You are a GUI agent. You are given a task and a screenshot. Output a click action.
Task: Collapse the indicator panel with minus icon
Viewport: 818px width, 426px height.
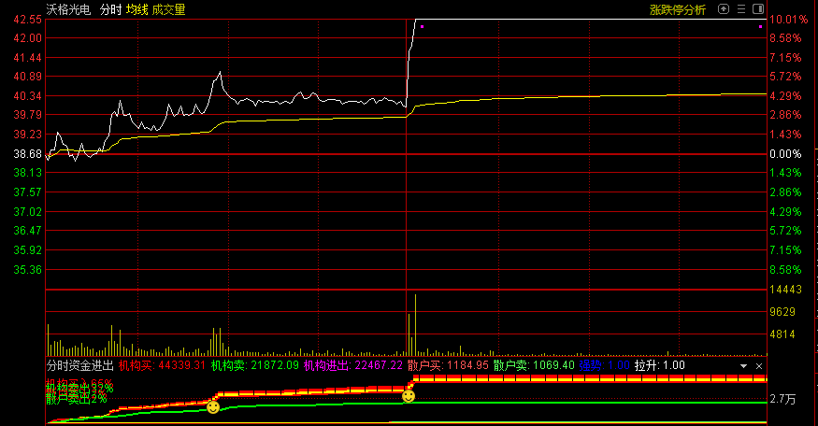point(743,365)
